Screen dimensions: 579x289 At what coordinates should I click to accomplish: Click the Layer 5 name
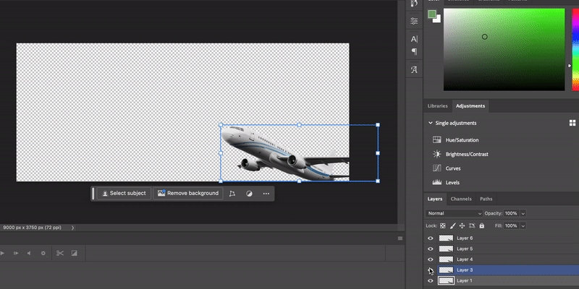pos(465,249)
